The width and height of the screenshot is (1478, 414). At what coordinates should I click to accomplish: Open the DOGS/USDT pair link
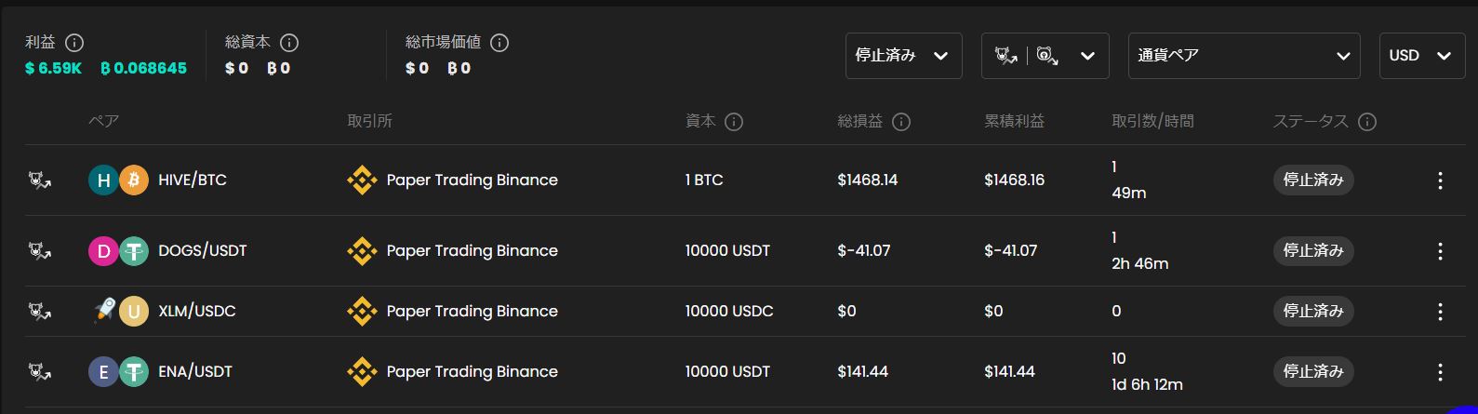tap(202, 251)
